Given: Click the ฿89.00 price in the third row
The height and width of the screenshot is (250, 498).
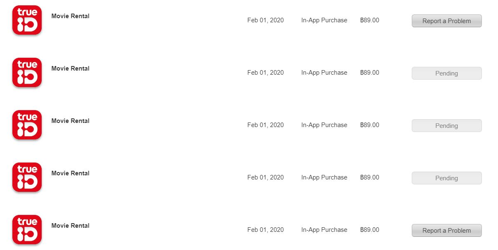Looking at the screenshot, I should tap(369, 125).
